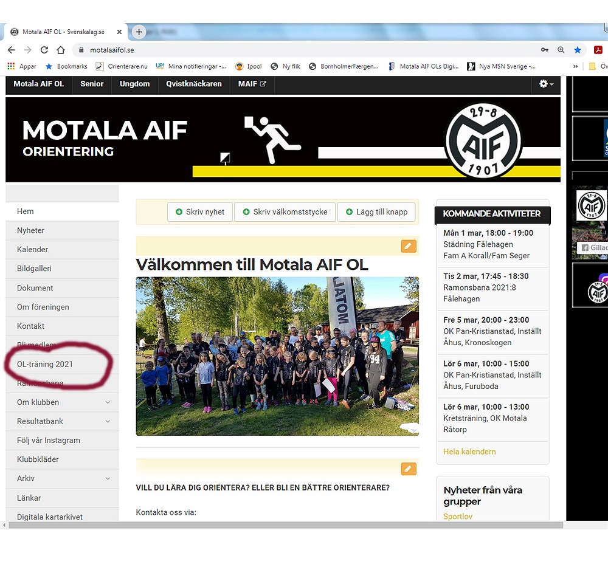Expand the Om klubben submenu
Image resolution: width=608 pixels, height=567 pixels.
tap(108, 402)
